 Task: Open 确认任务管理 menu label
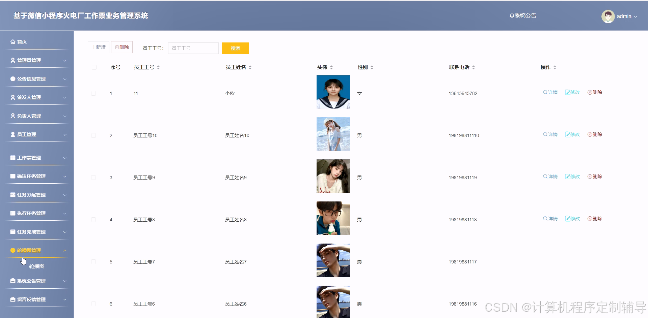coord(31,176)
